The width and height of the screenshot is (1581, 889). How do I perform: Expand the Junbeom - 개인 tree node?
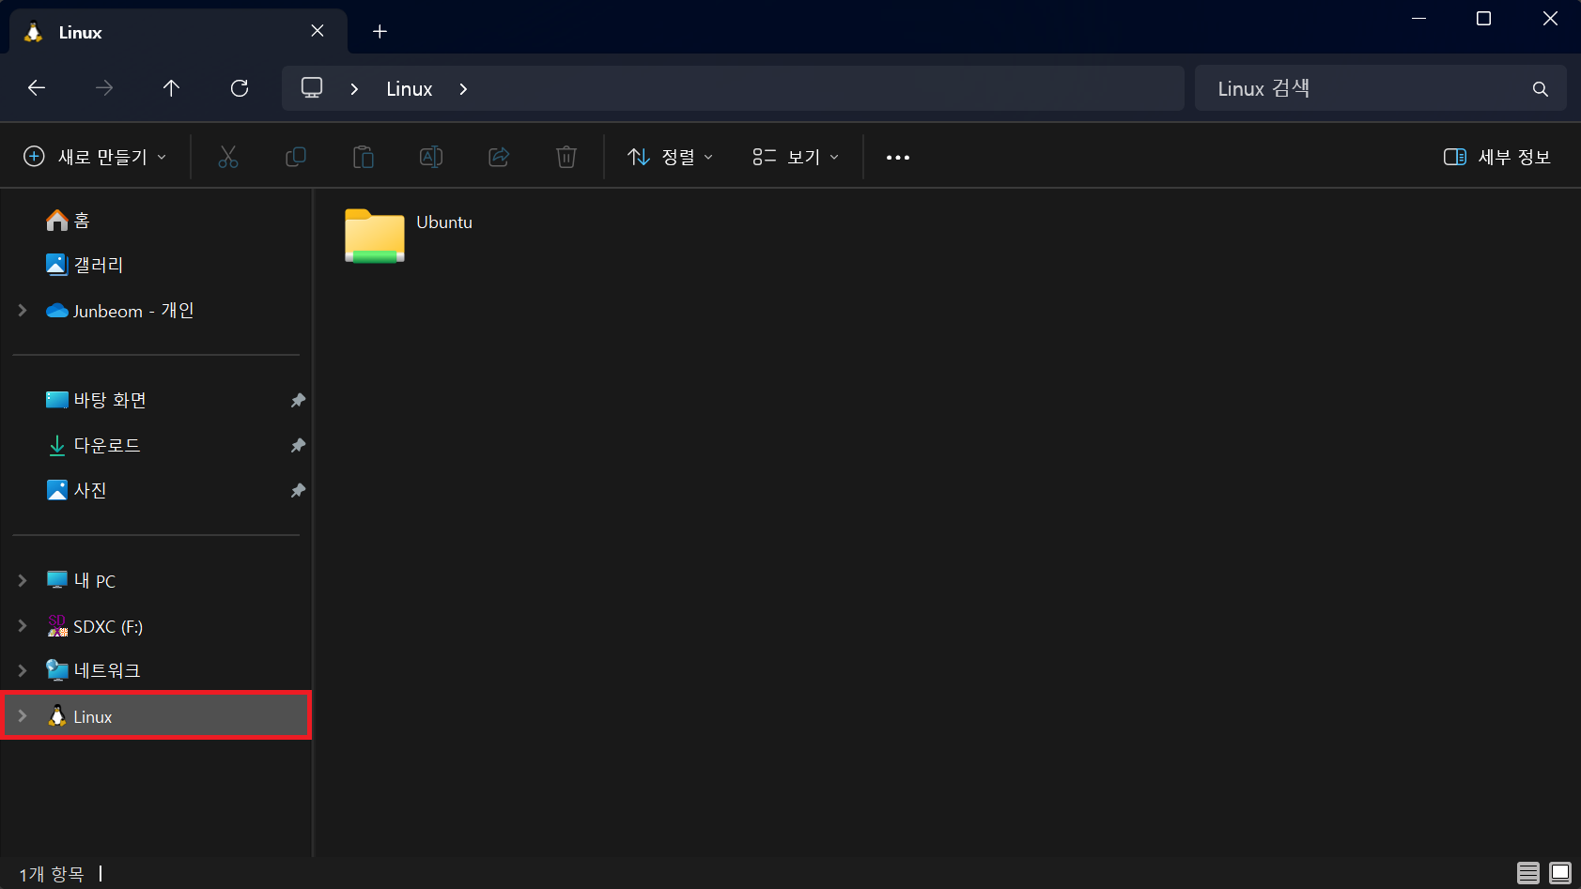point(23,310)
